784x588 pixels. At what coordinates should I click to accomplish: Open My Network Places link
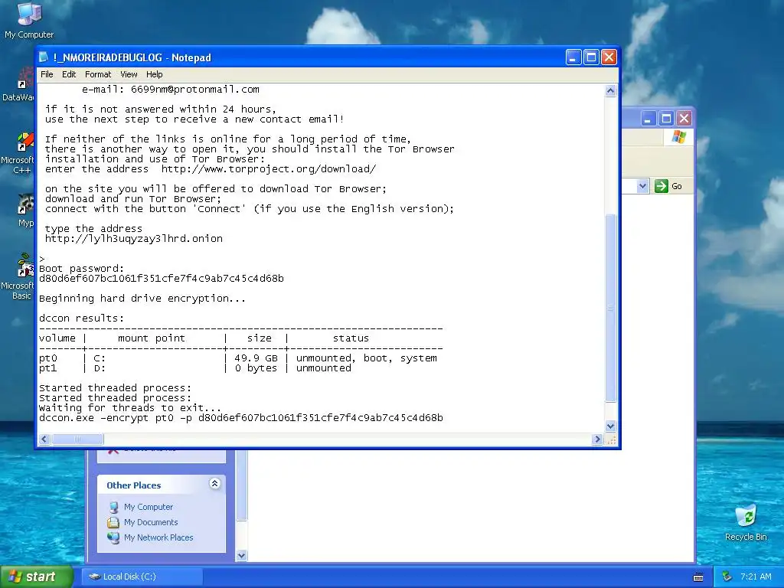[x=158, y=537]
